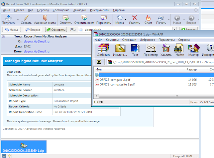
Task: Click the red Удалить (Delete) icon in Thunderbird
Action: tap(134, 18)
